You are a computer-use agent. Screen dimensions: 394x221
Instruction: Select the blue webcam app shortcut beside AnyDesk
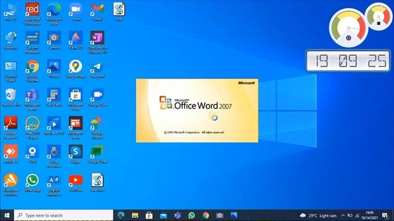(33, 154)
